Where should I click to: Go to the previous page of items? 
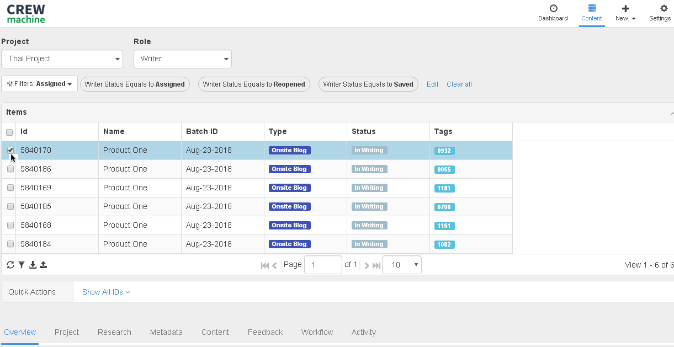[274, 265]
